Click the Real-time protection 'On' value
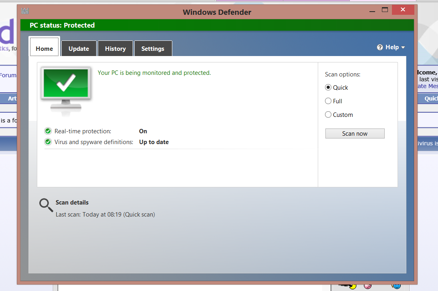The height and width of the screenshot is (291, 438). point(143,131)
